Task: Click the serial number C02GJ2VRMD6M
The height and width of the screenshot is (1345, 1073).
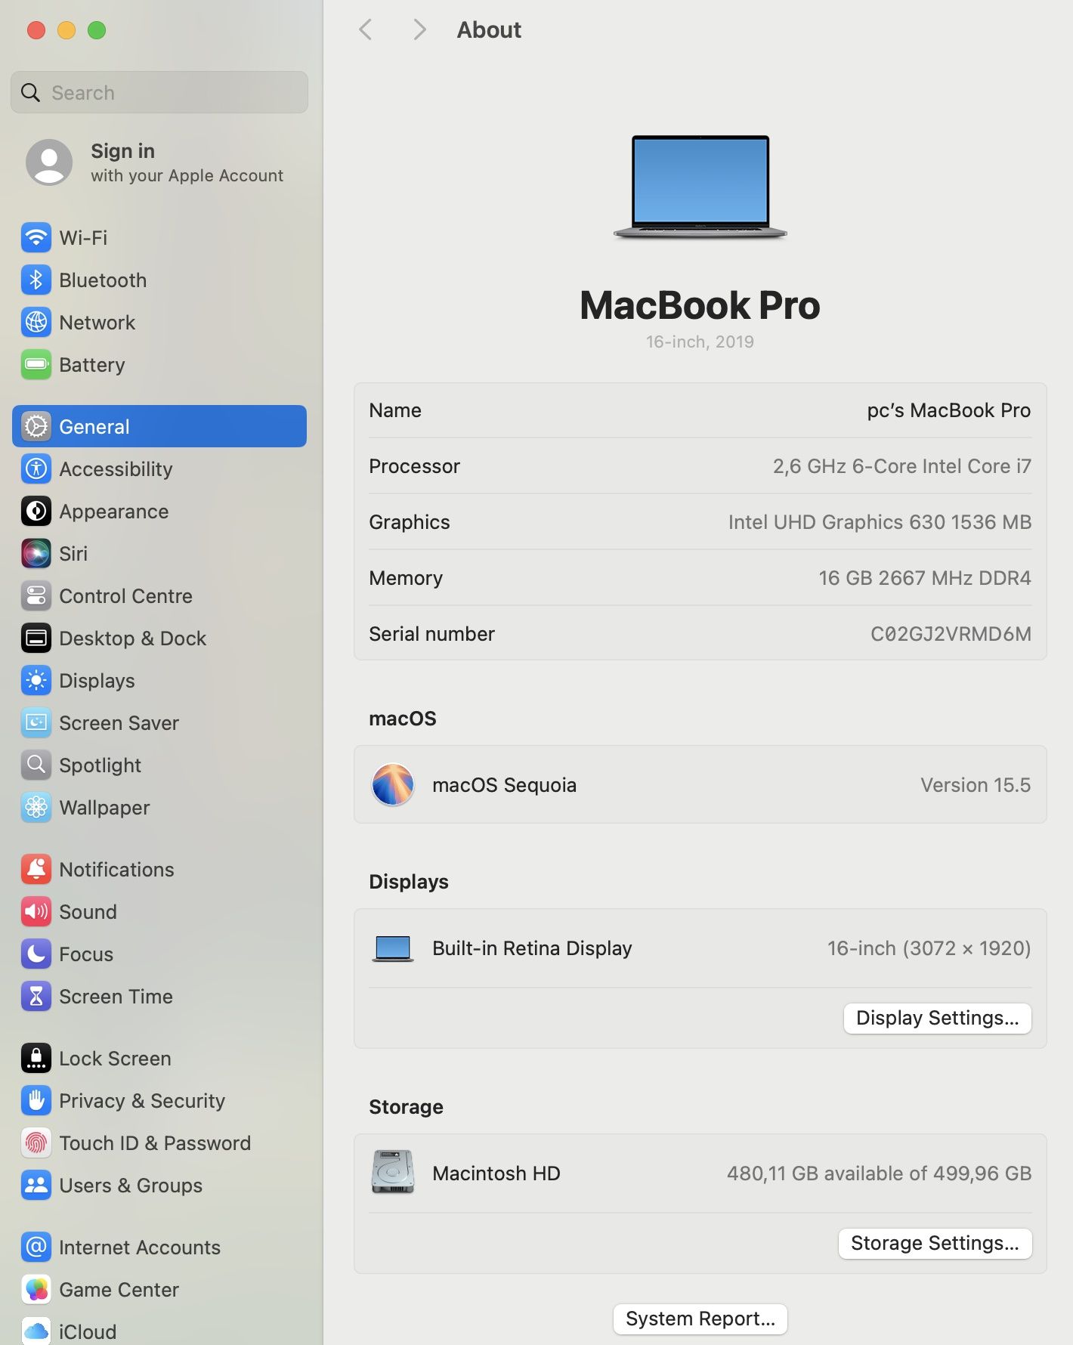Action: [x=951, y=634]
